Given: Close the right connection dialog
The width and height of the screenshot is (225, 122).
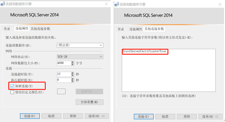Looking at the screenshot, I should (x=220, y=5).
